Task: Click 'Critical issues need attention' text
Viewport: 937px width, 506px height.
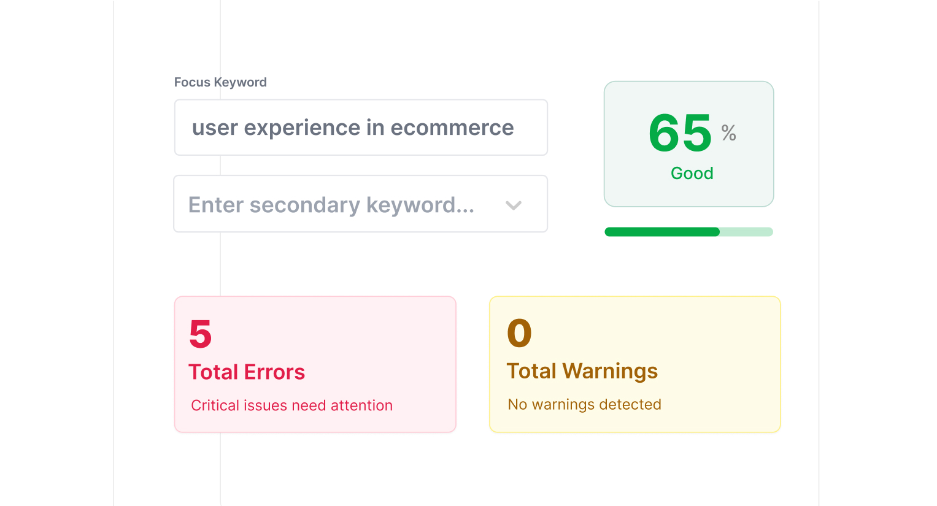Action: (291, 405)
